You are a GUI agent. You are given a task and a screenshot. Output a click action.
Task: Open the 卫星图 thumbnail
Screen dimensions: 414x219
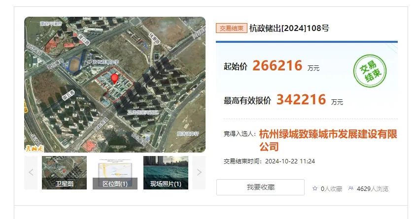coord(64,173)
